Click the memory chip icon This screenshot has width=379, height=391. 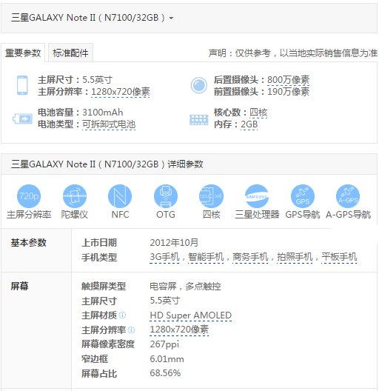(198, 120)
